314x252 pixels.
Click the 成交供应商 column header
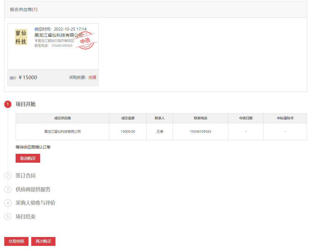point(62,118)
